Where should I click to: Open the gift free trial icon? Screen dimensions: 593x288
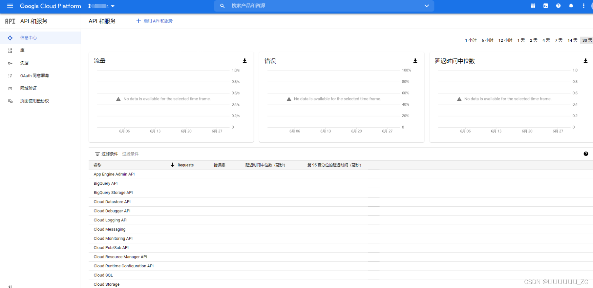533,6
